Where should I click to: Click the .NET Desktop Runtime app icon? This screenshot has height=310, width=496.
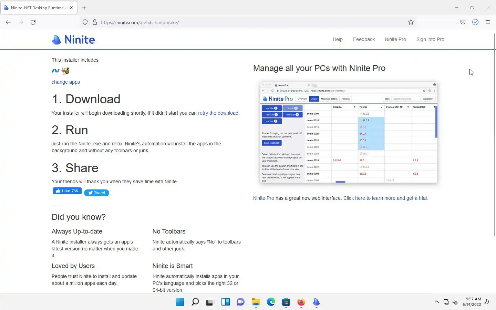coord(55,71)
